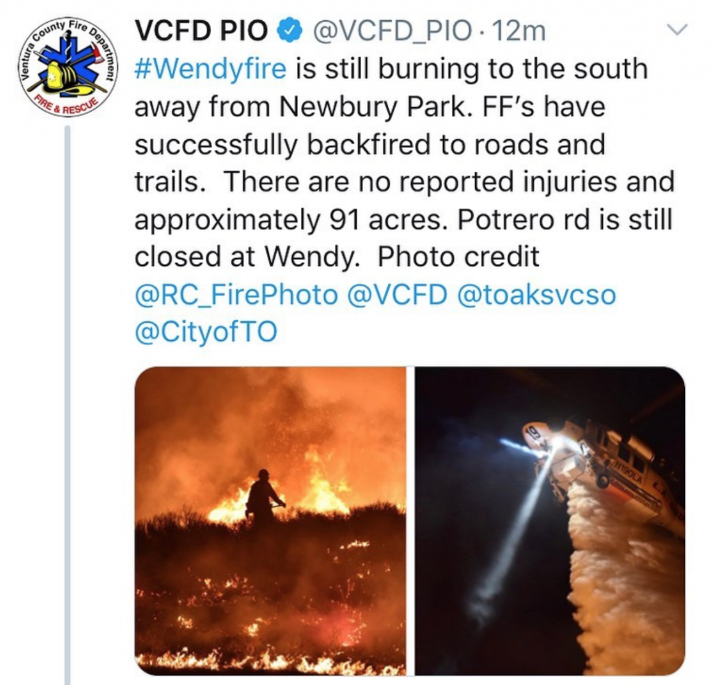Visit the @VCFD_PIO handle
The width and height of the screenshot is (712, 685).
pyautogui.click(x=391, y=32)
